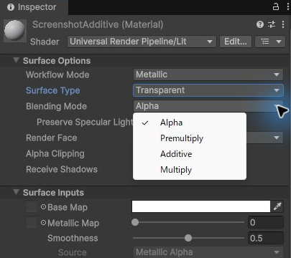Image resolution: width=291 pixels, height=258 pixels.
Task: Click the Blending Mode dropdown field
Action: coord(208,106)
